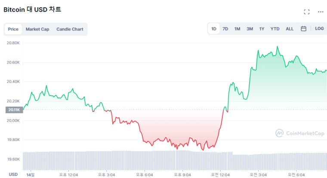Select the 7D time range
Screen dimensions: 327x178
click(x=225, y=29)
